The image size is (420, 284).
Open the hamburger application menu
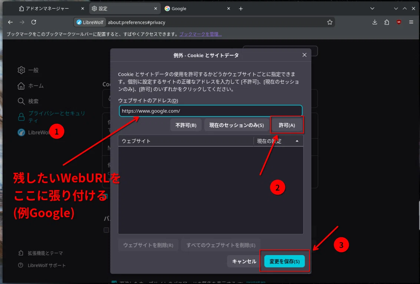pyautogui.click(x=411, y=22)
